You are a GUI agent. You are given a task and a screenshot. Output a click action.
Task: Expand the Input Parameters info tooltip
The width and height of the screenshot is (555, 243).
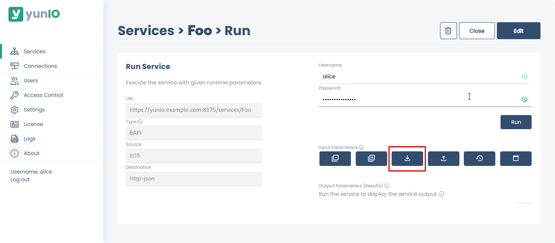pos(361,147)
